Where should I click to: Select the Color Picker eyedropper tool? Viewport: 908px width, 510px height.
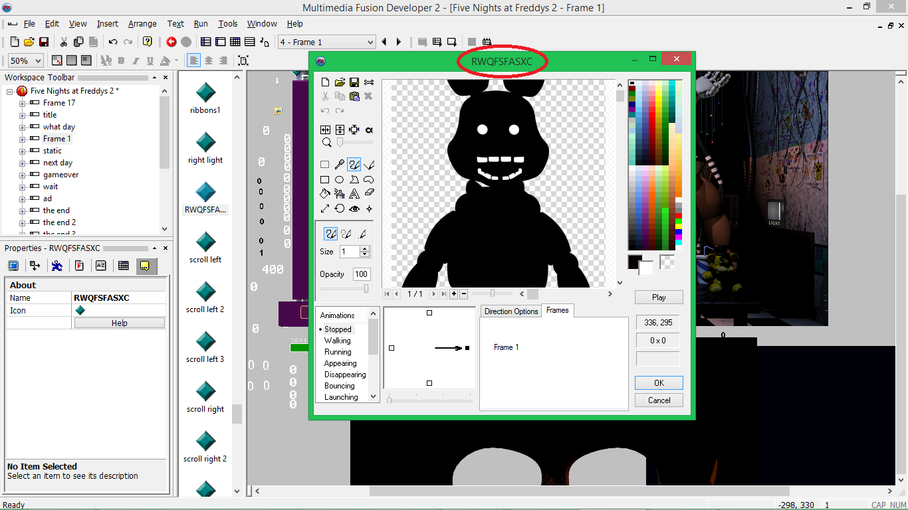click(x=340, y=164)
